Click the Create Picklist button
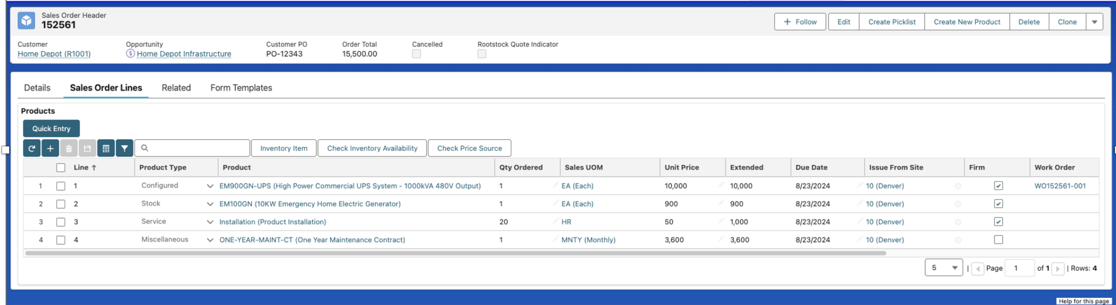 coord(891,22)
